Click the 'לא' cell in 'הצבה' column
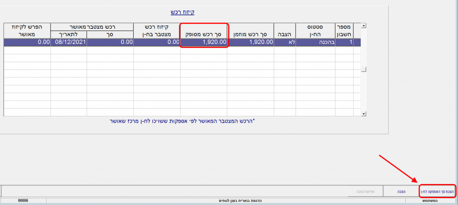The width and height of the screenshot is (458, 205). pos(284,42)
